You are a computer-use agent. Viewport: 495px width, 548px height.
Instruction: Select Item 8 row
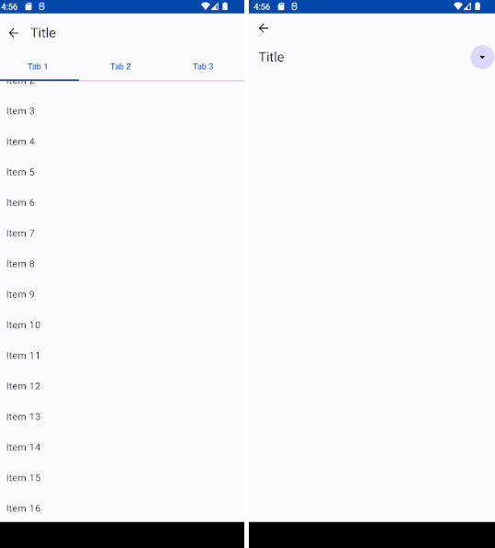(122, 264)
